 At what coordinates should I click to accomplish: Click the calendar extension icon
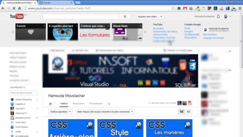coord(203,8)
